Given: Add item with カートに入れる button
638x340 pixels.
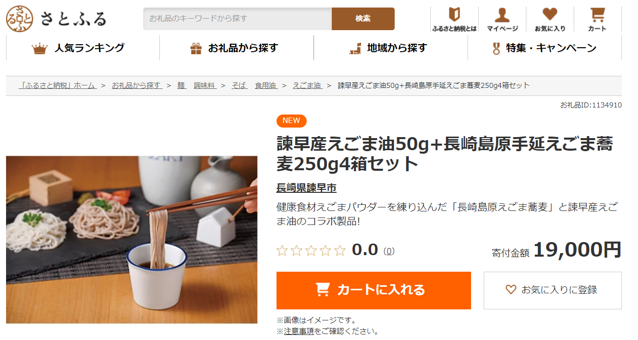Looking at the screenshot, I should click(374, 290).
